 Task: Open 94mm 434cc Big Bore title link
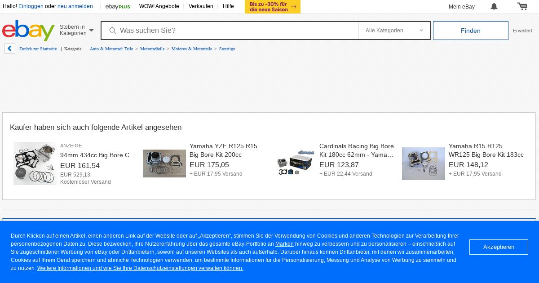(x=98, y=155)
